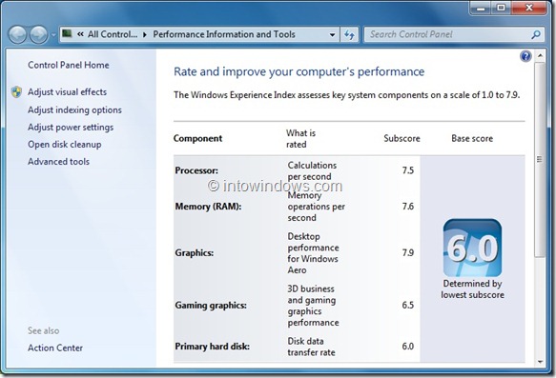
Task: Click 'Component' column header
Action: 197,138
